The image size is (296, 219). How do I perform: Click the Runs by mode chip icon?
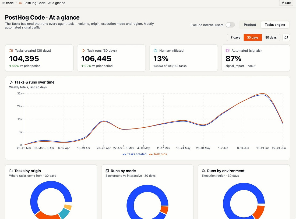point(107,171)
